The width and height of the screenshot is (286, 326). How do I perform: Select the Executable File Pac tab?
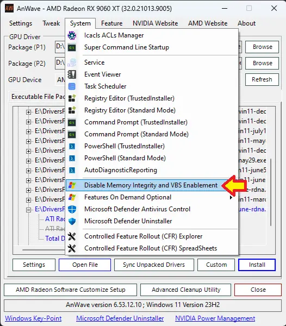tap(38, 97)
